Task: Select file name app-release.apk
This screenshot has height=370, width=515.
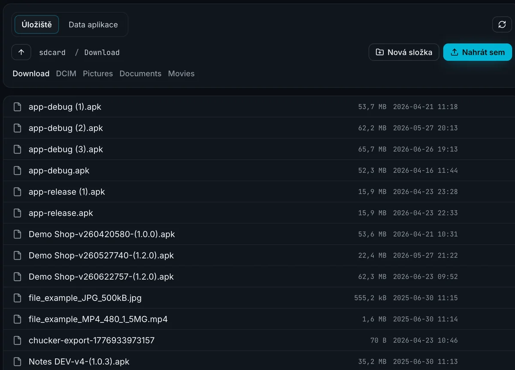Action: 61,213
